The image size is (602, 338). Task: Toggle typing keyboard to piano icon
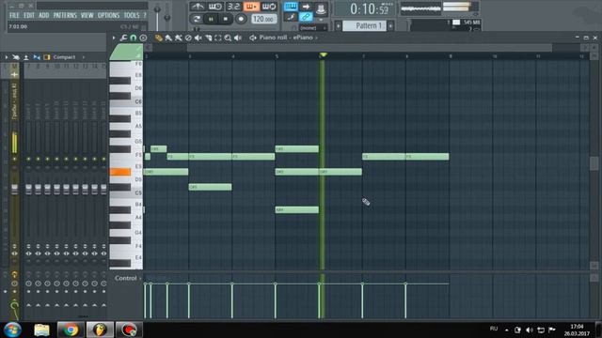coord(291,7)
